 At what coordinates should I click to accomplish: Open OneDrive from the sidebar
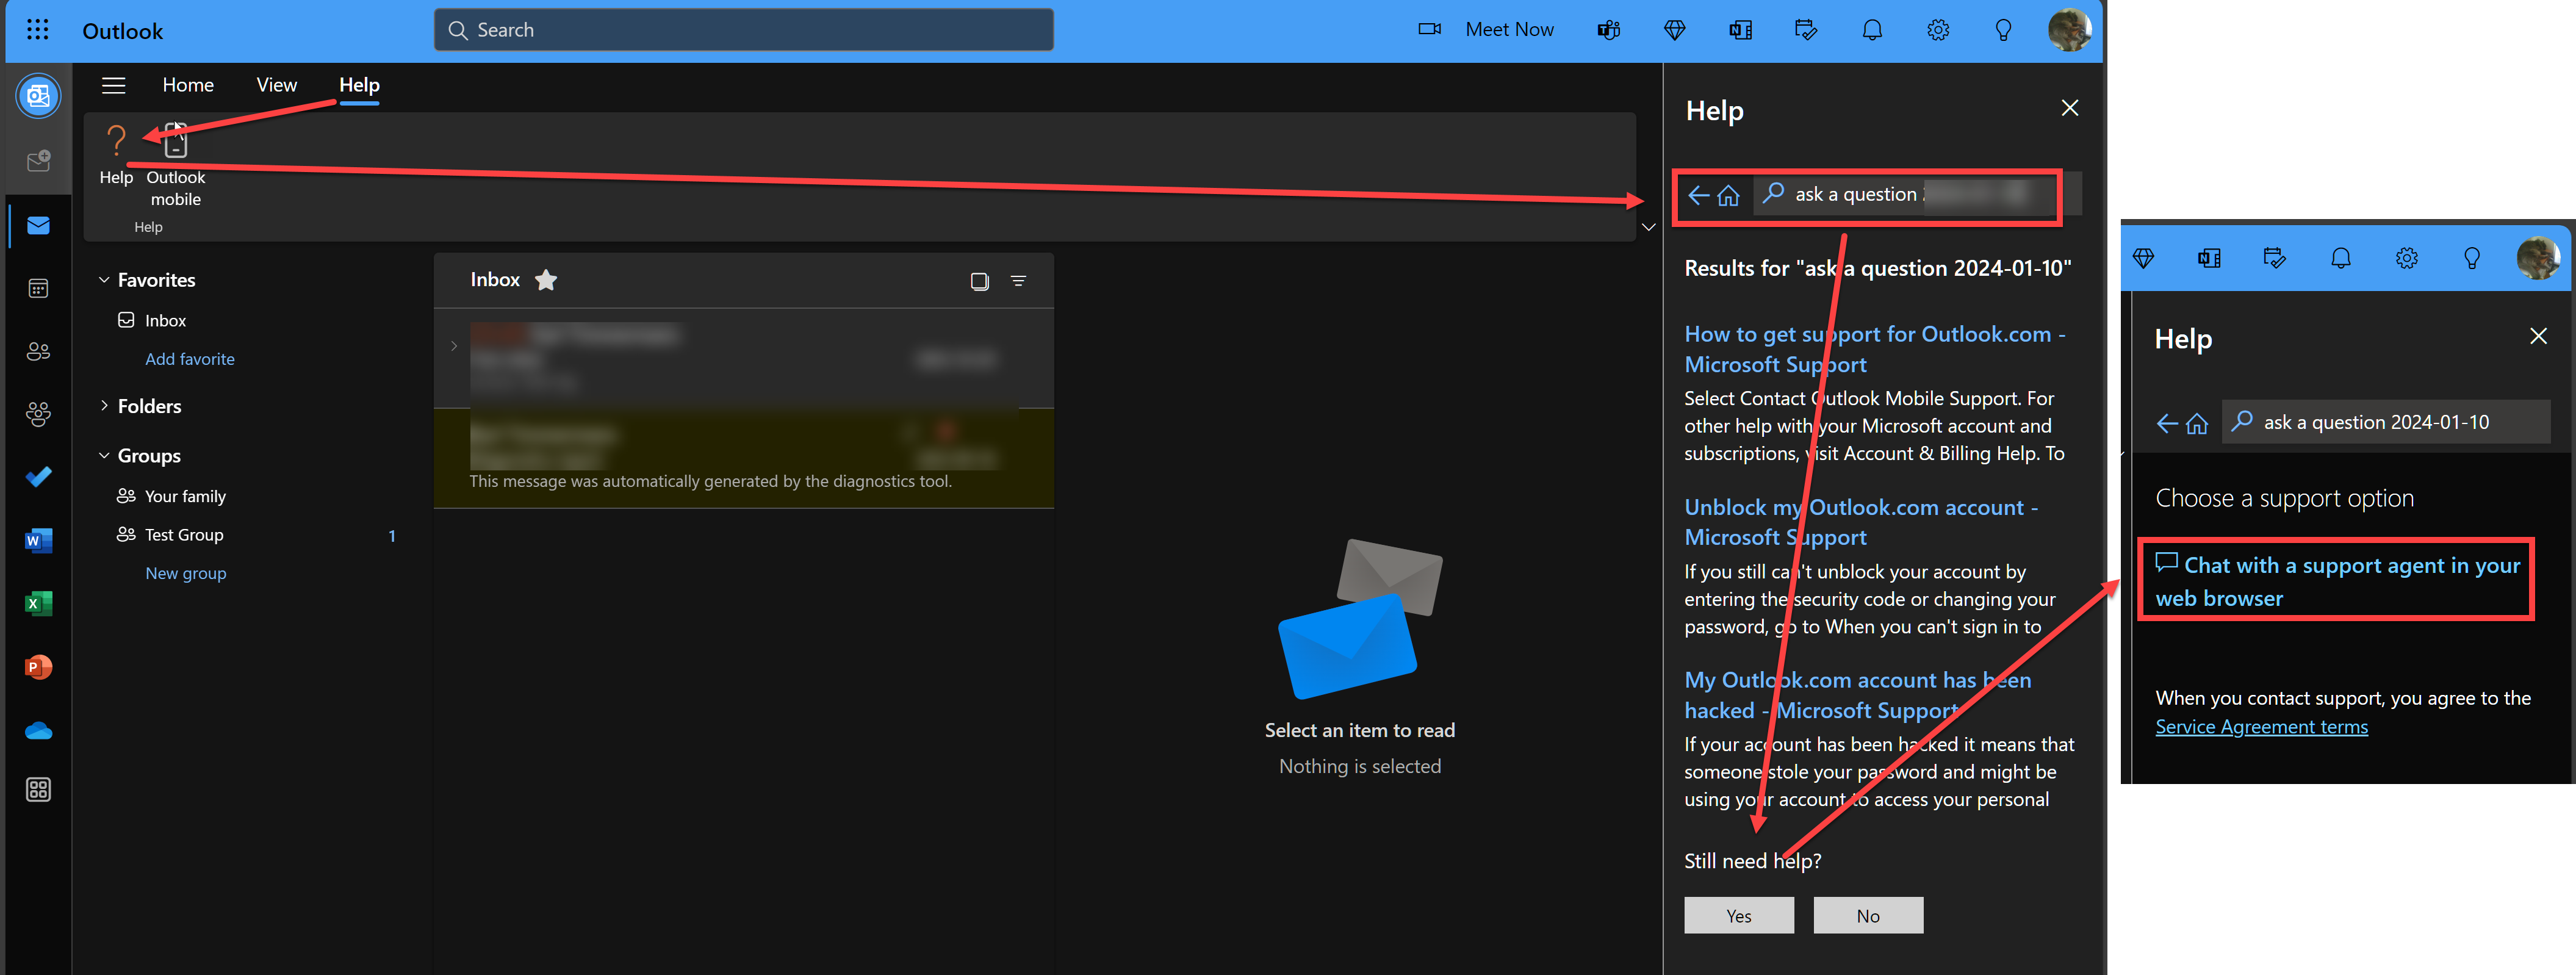[x=38, y=730]
